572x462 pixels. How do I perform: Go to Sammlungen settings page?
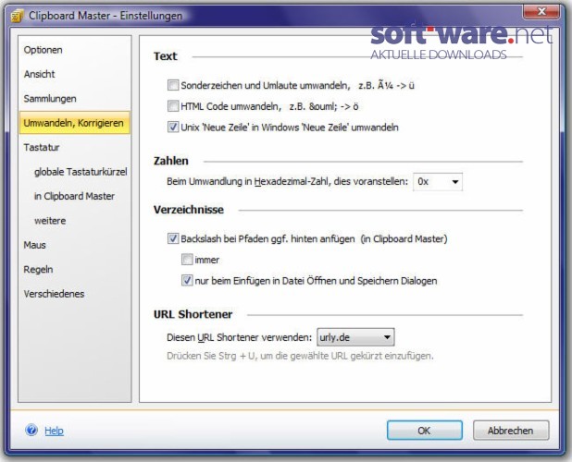pos(50,99)
